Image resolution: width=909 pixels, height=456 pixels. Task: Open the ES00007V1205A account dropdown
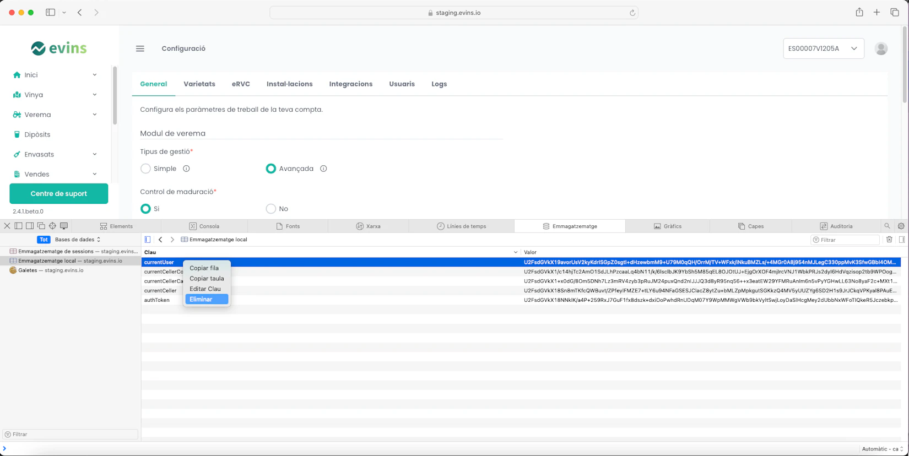[x=823, y=48]
